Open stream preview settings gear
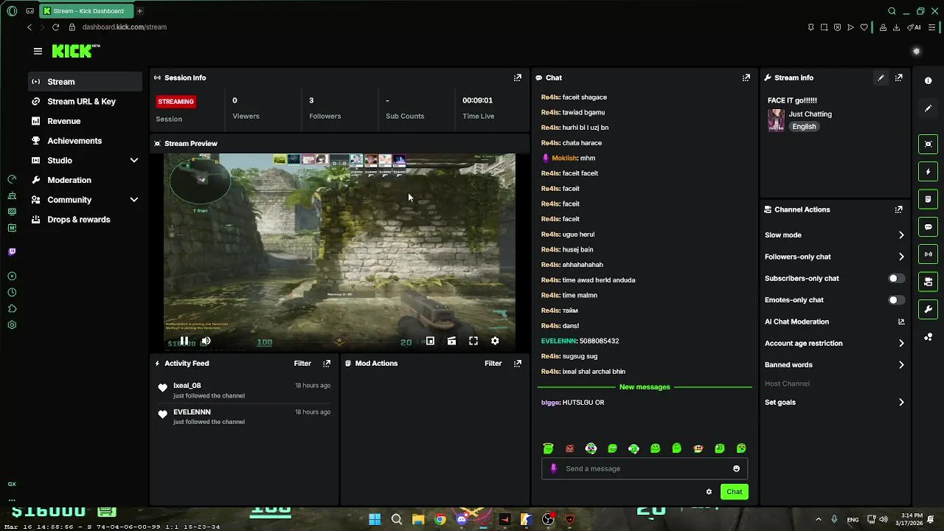The image size is (944, 531). pos(495,341)
